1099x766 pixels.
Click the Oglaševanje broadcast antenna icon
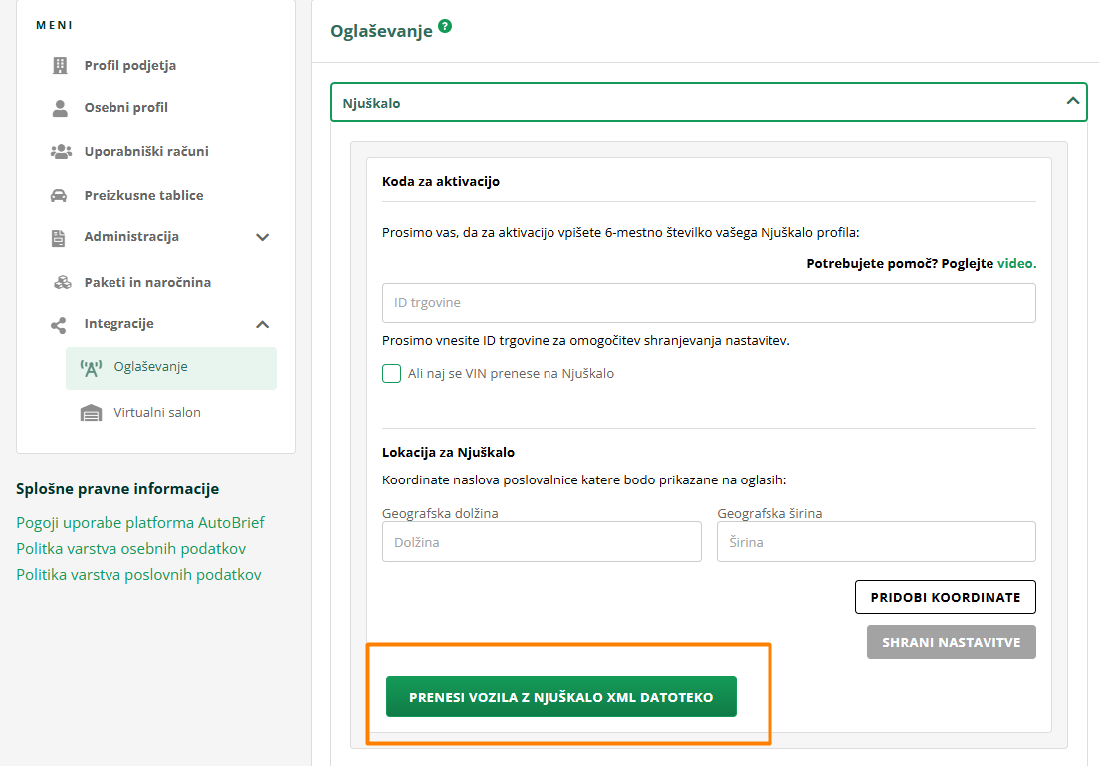point(91,368)
